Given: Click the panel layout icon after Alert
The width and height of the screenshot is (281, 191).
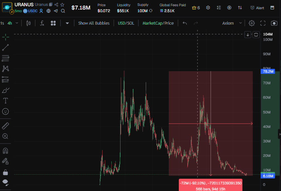Looking at the screenshot, I should click(x=272, y=8).
